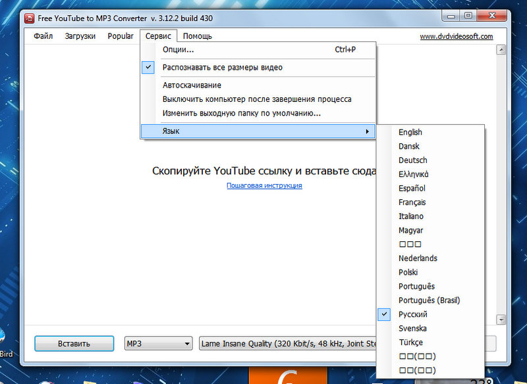Click the scroll down arrow of the list area

click(x=501, y=320)
